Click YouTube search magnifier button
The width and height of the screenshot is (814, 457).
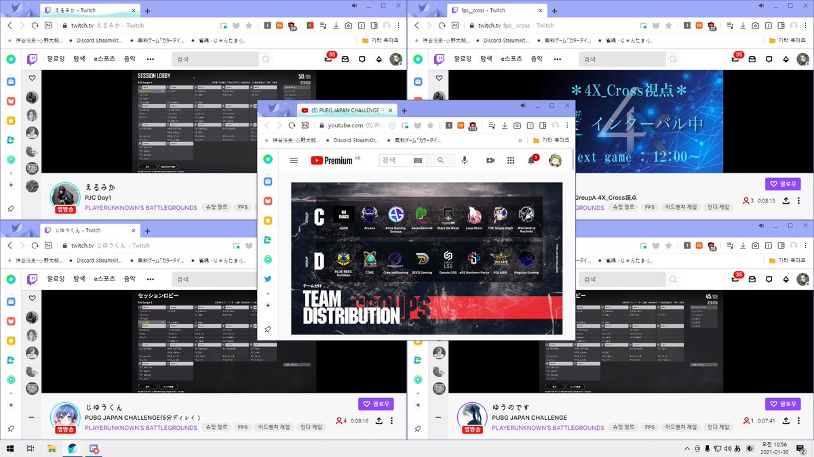point(440,160)
